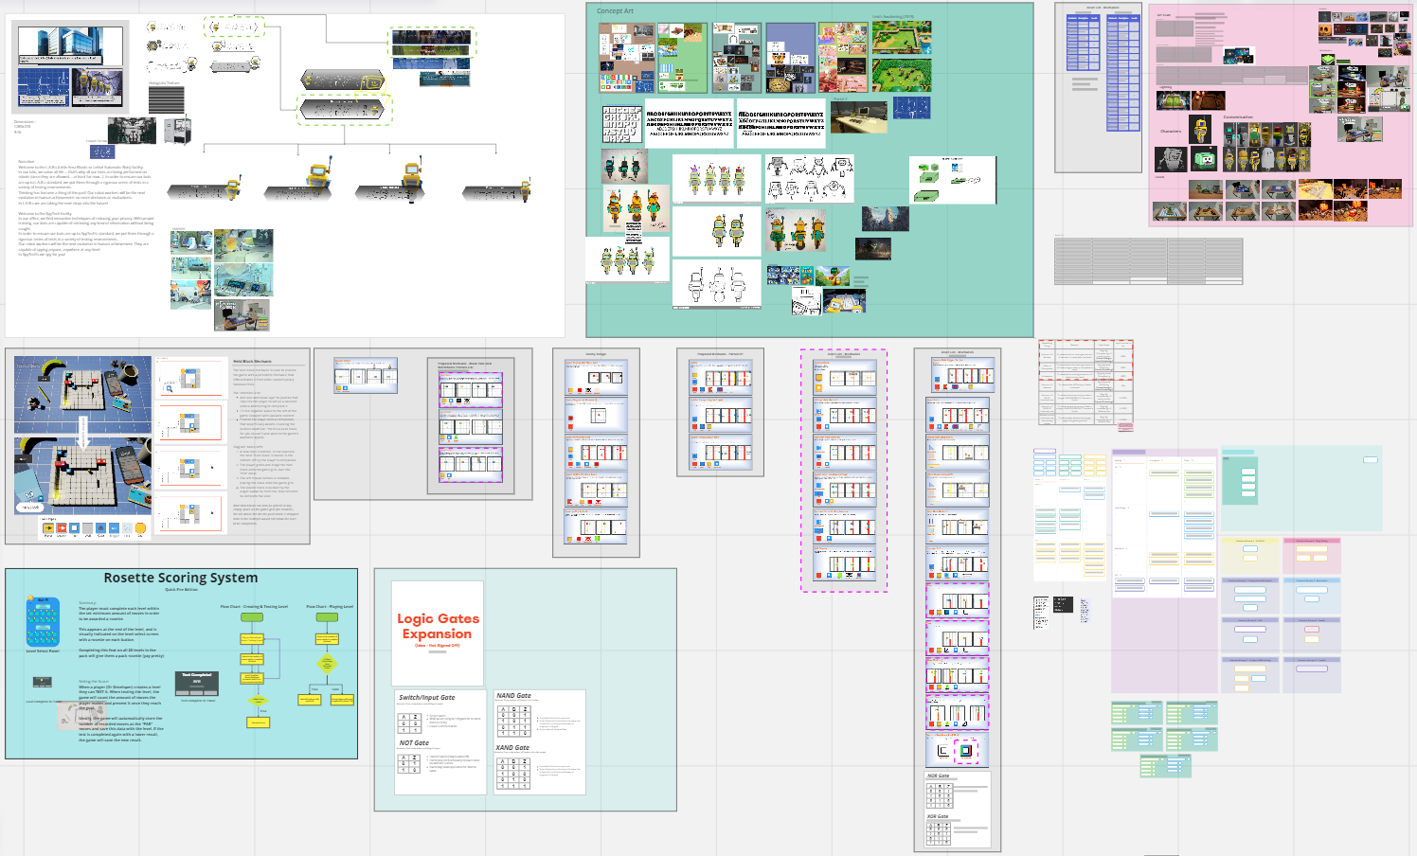Select the yellow decision diamond in the Playing Level flowchart
Viewport: 1417px width, 856px height.
(x=328, y=663)
